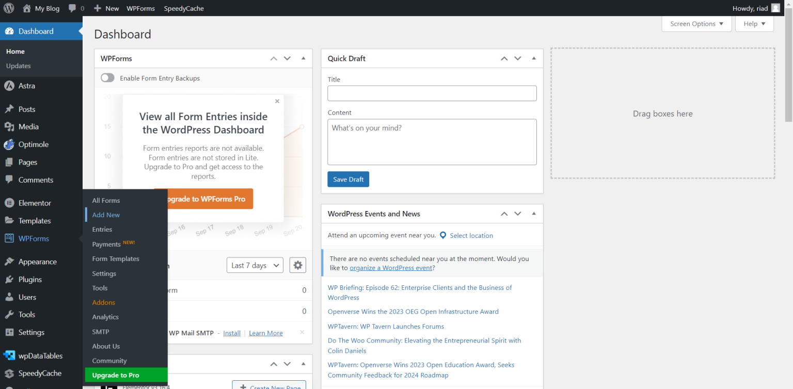793x389 pixels.
Task: Enable the Form Entry Backups toggle
Action: (107, 78)
